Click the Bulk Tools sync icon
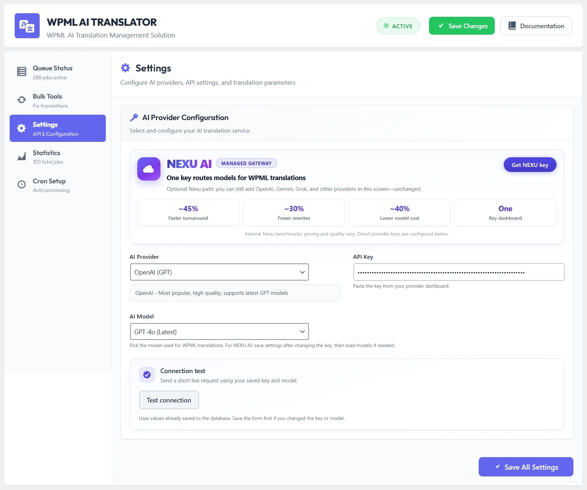587x490 pixels. tap(21, 100)
